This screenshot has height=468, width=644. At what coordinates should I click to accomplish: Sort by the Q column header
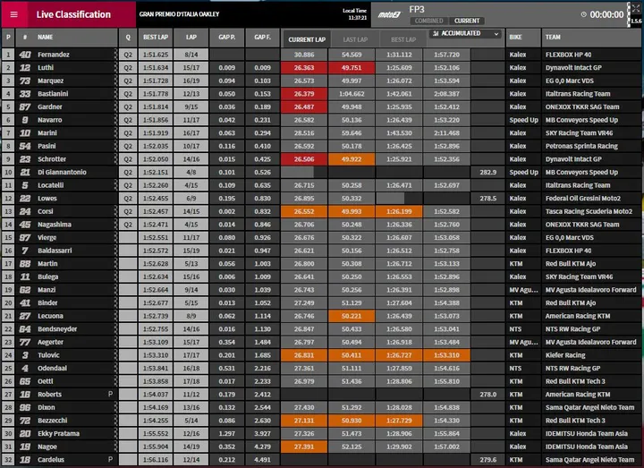(128, 37)
